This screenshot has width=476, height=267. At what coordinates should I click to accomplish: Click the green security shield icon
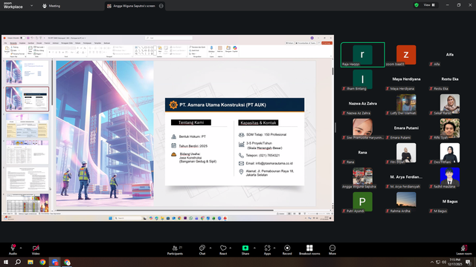click(x=416, y=5)
